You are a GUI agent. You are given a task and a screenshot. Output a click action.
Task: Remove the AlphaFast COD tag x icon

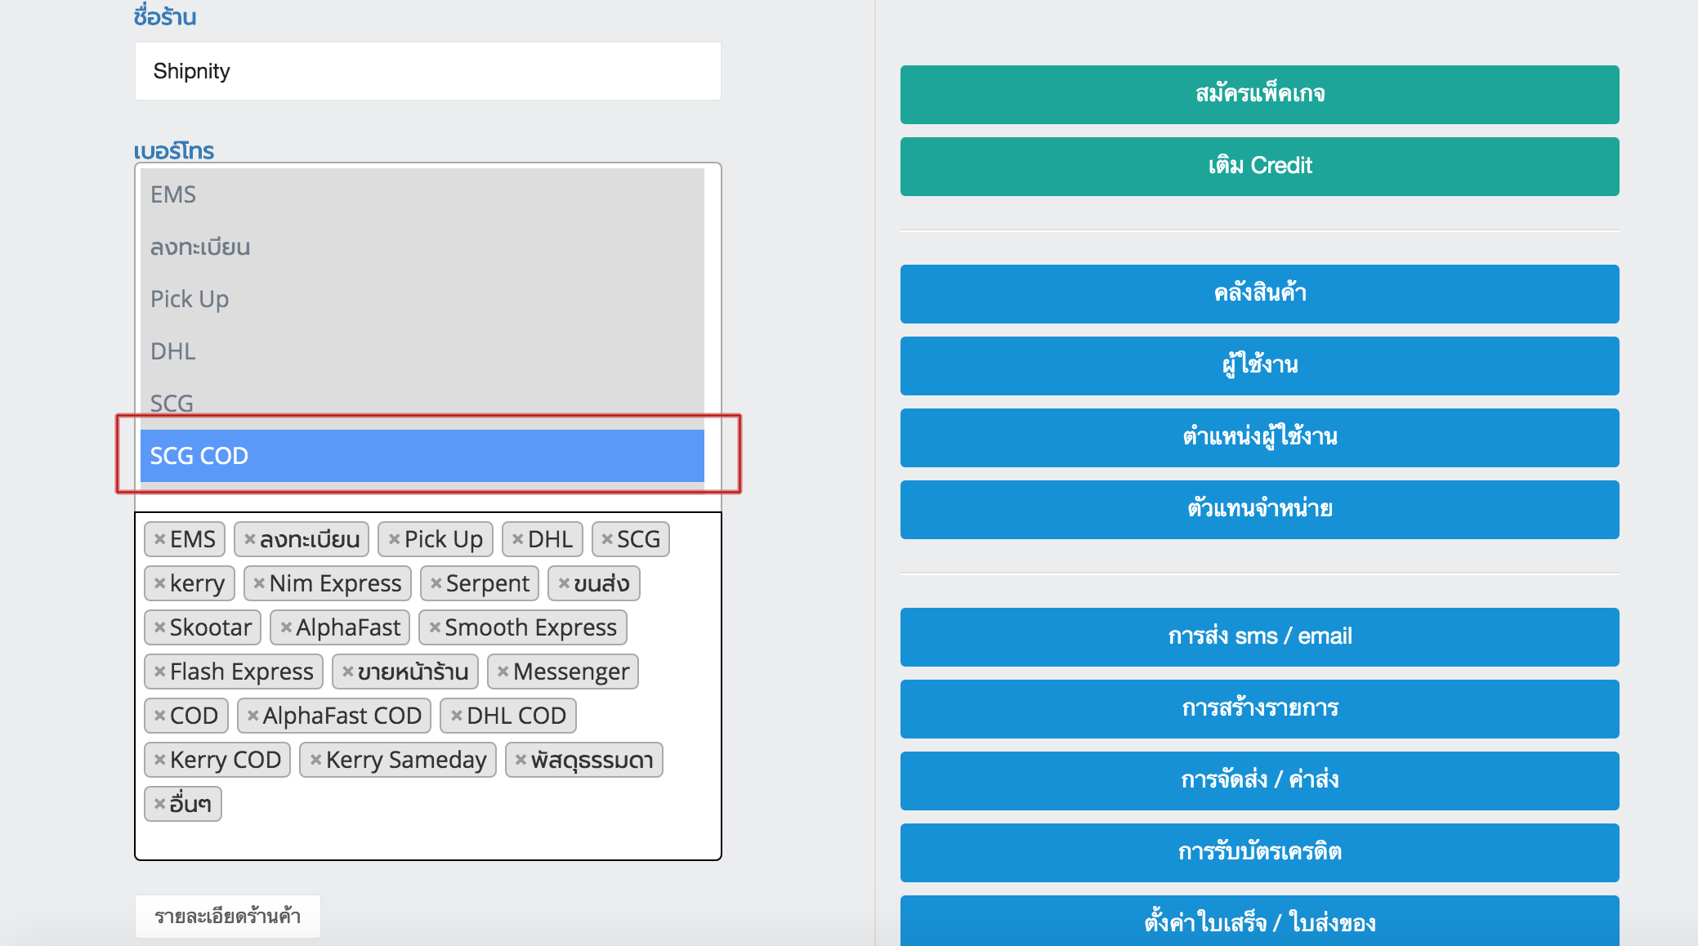(x=252, y=716)
